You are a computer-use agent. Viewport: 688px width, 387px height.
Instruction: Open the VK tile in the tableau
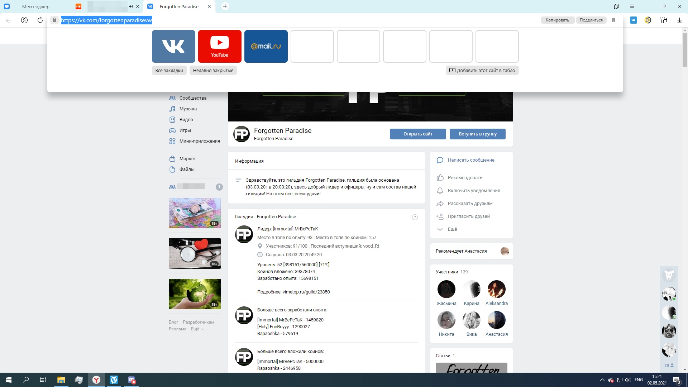pyautogui.click(x=173, y=46)
